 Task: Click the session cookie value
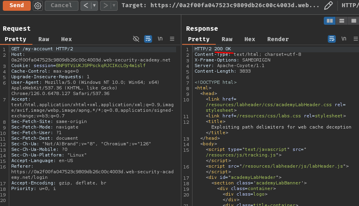tap(101, 65)
